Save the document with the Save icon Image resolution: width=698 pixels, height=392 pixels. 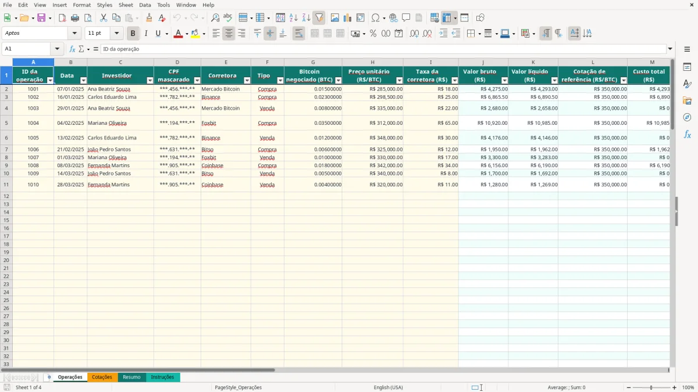click(x=41, y=18)
